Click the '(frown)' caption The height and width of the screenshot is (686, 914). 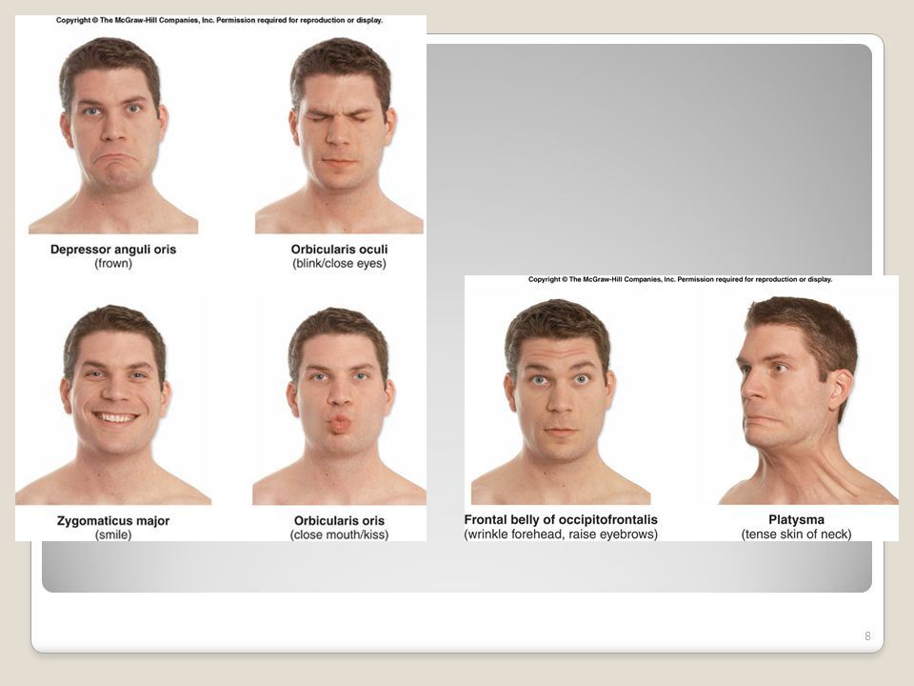pyautogui.click(x=113, y=264)
